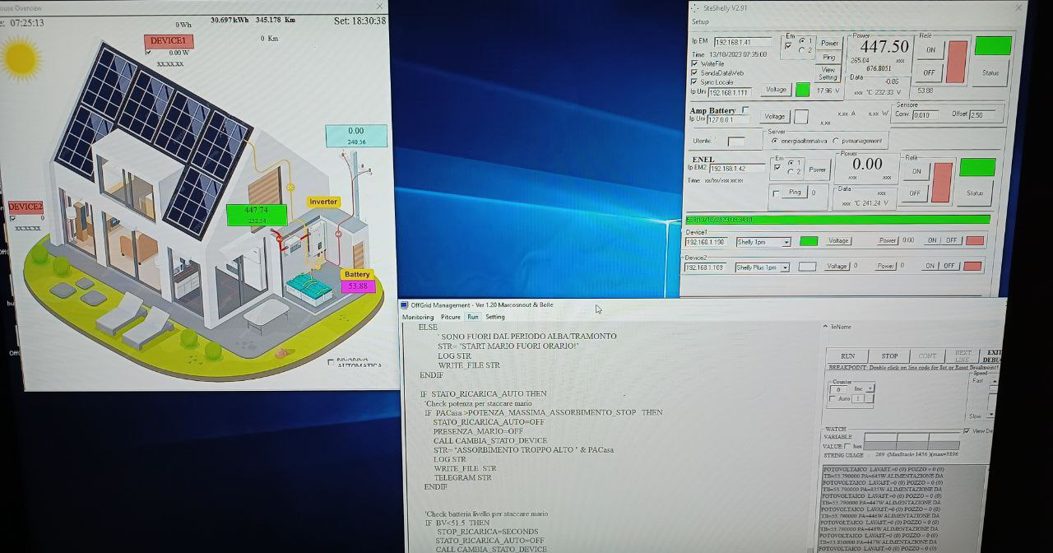Image resolution: width=1053 pixels, height=553 pixels.
Task: Click the STOP debug button
Action: [x=889, y=355]
